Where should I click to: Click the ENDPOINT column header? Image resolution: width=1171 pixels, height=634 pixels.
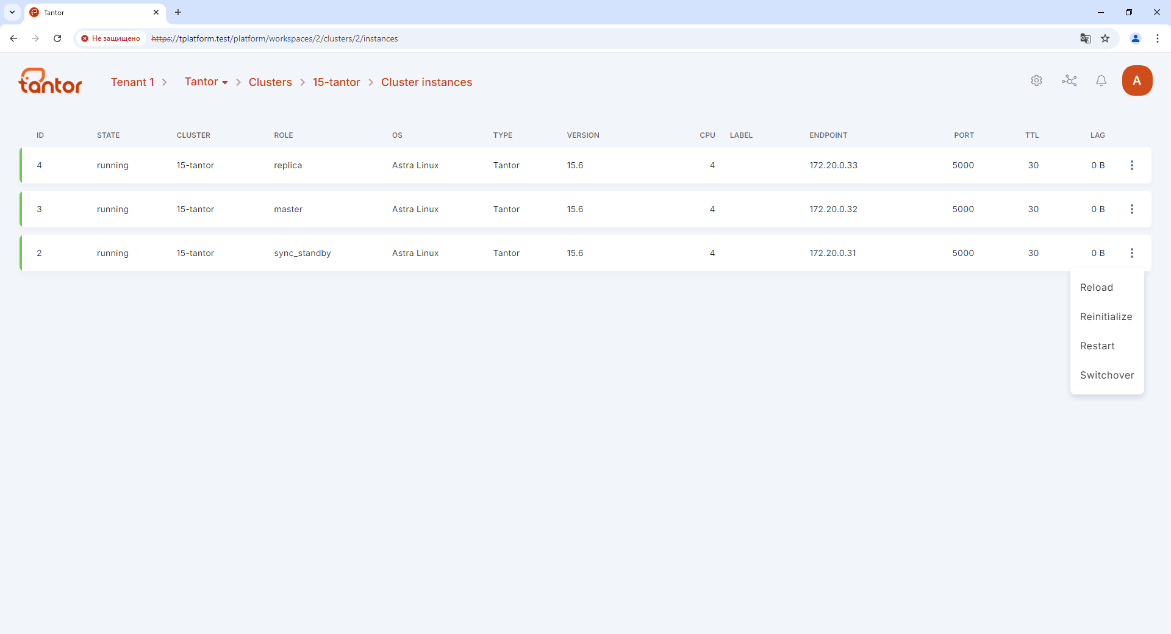(x=828, y=135)
